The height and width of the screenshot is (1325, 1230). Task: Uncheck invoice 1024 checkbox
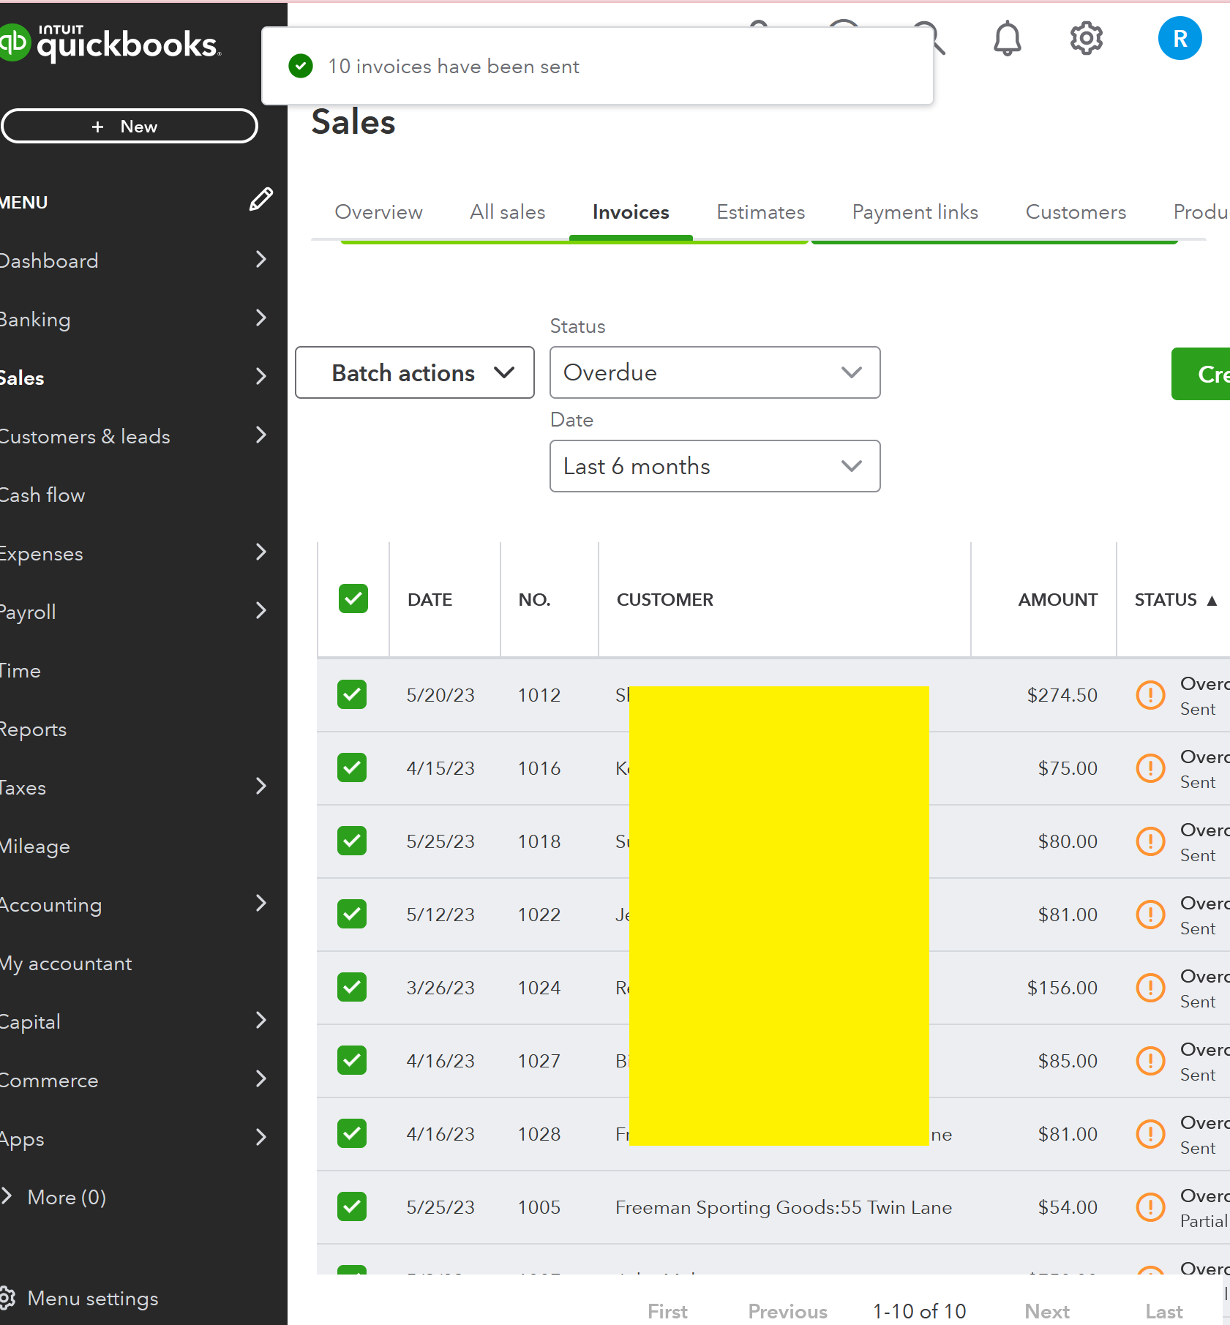pos(352,987)
